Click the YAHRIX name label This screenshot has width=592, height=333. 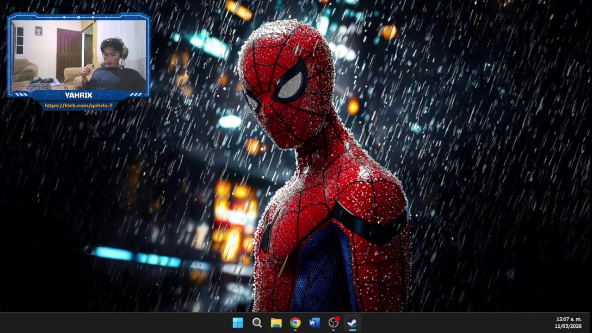pyautogui.click(x=79, y=95)
